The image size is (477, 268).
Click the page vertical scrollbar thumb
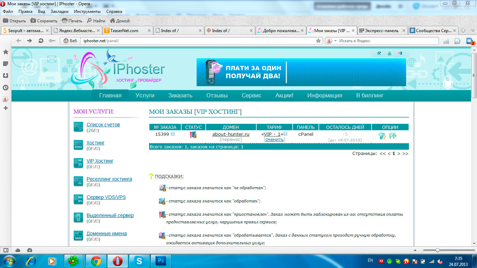474,75
